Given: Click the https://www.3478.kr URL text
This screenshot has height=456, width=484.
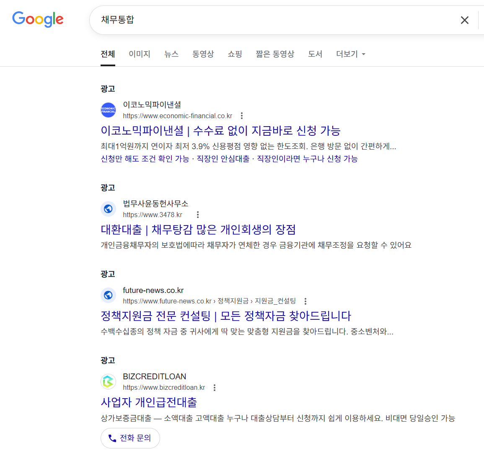Looking at the screenshot, I should click(153, 215).
